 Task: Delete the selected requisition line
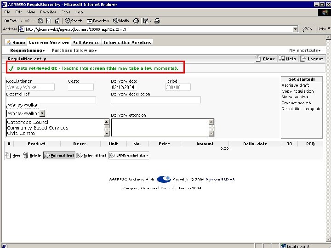click(x=32, y=155)
